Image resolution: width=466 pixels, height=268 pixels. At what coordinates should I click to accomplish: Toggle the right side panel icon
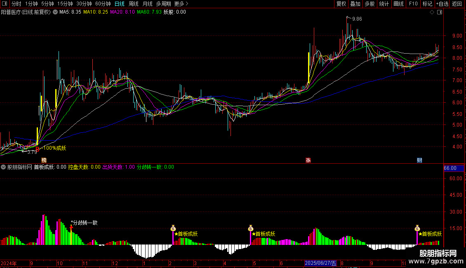point(440,12)
